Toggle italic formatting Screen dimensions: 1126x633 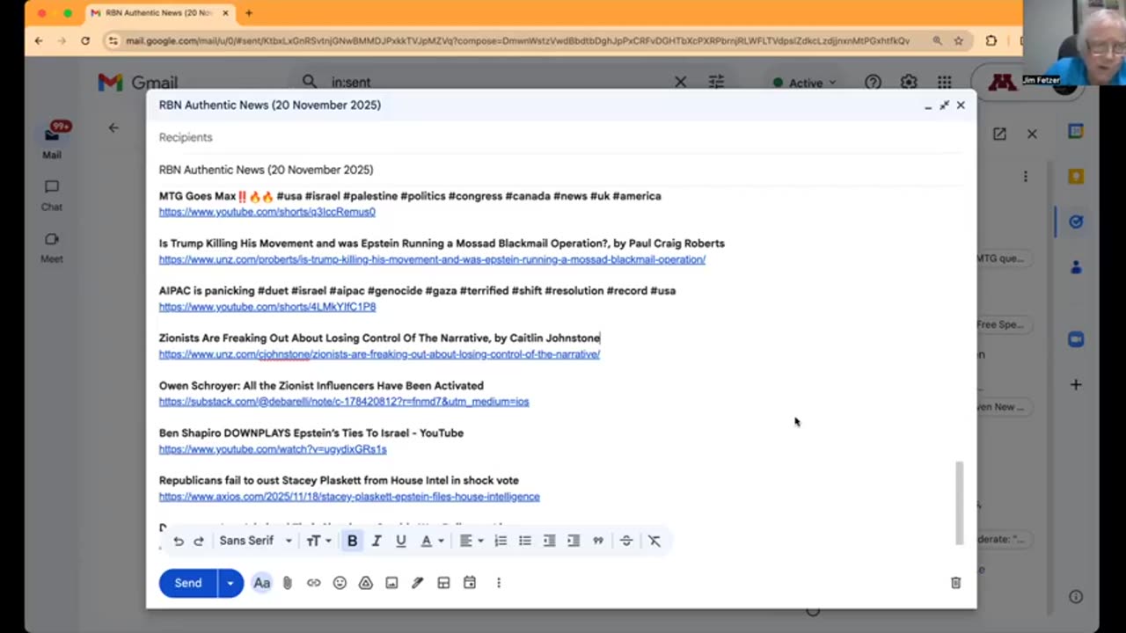coord(377,541)
